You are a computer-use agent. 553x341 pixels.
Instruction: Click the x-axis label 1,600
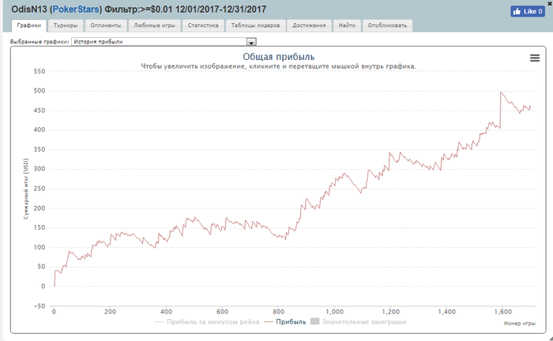(x=503, y=312)
